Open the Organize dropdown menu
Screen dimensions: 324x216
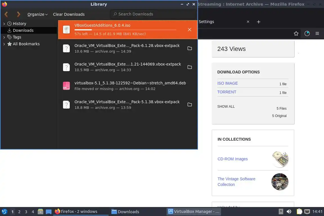coord(37,14)
